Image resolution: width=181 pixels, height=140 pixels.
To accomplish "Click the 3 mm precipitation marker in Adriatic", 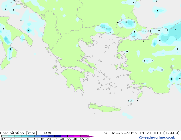I will pos(28,30).
